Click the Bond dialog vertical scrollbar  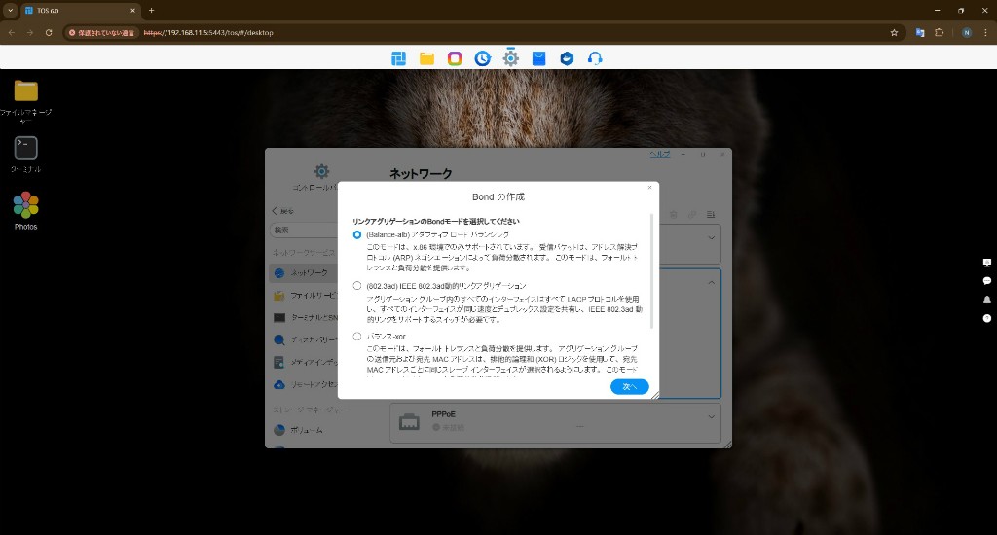[651, 271]
